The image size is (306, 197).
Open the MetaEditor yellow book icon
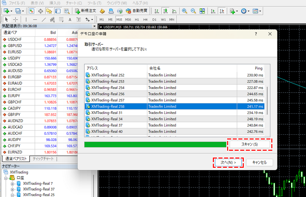pyautogui.click(x=102, y=11)
